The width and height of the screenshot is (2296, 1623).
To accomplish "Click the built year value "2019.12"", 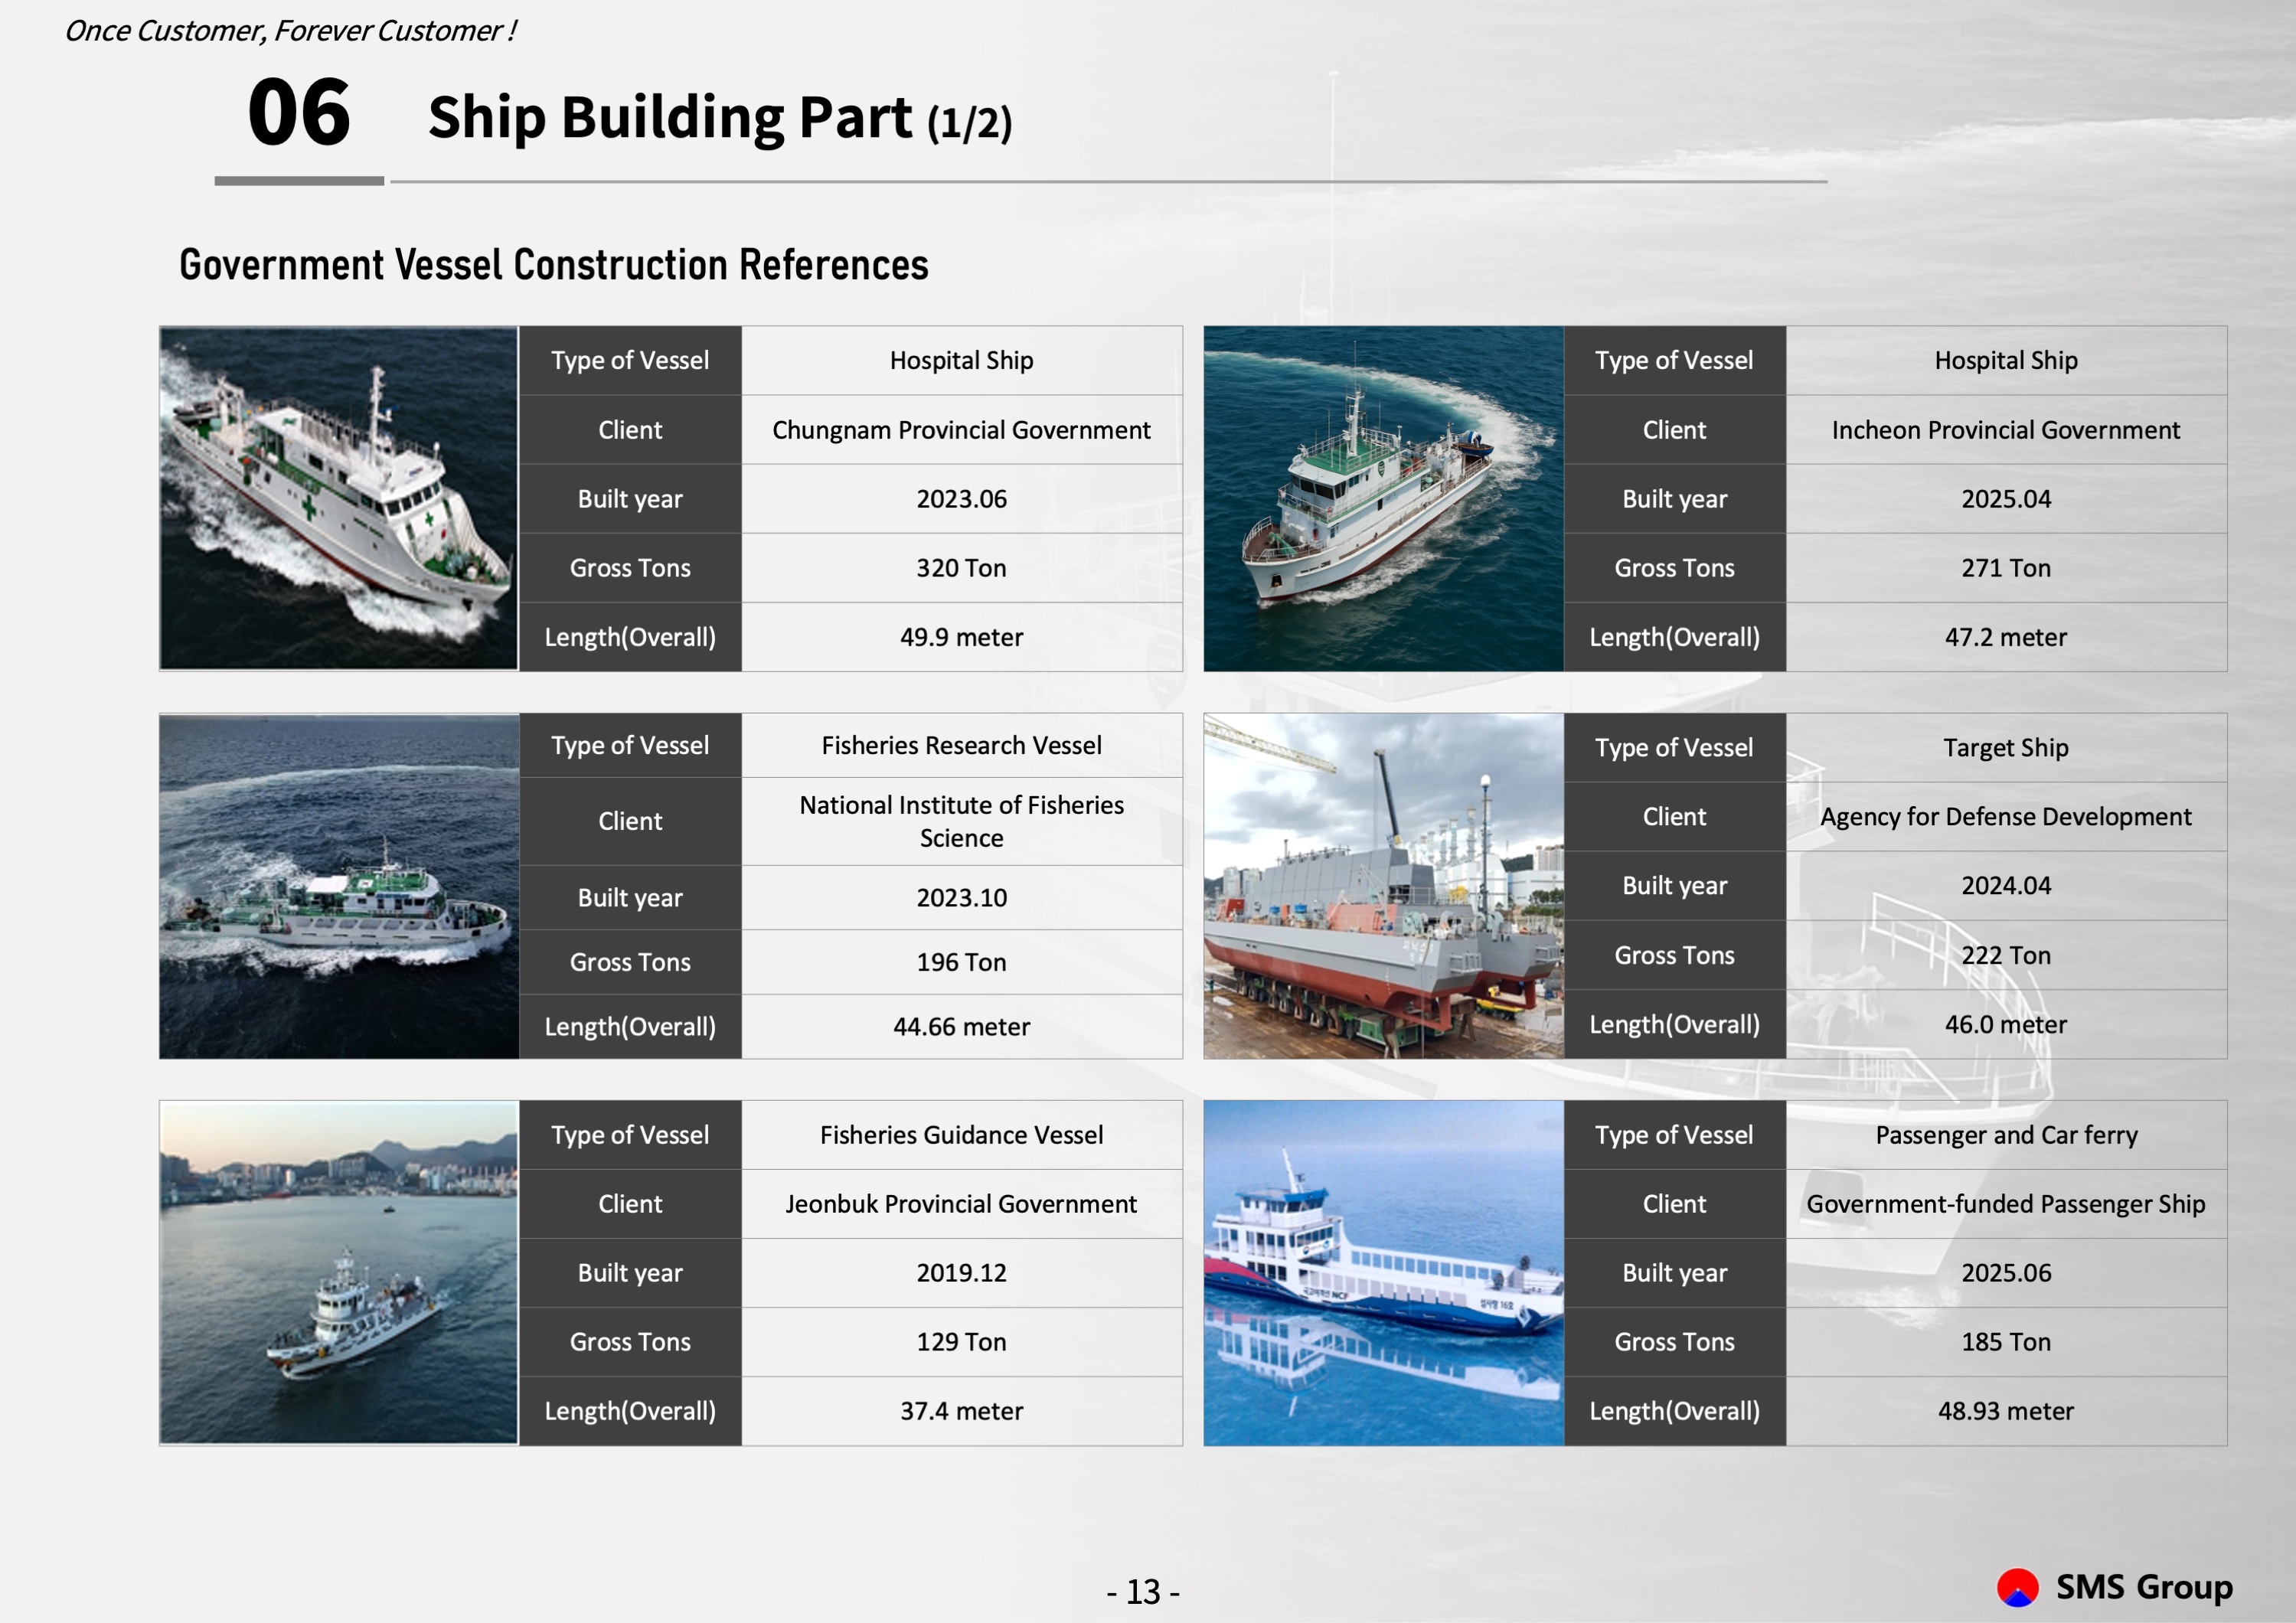I will click(x=962, y=1273).
